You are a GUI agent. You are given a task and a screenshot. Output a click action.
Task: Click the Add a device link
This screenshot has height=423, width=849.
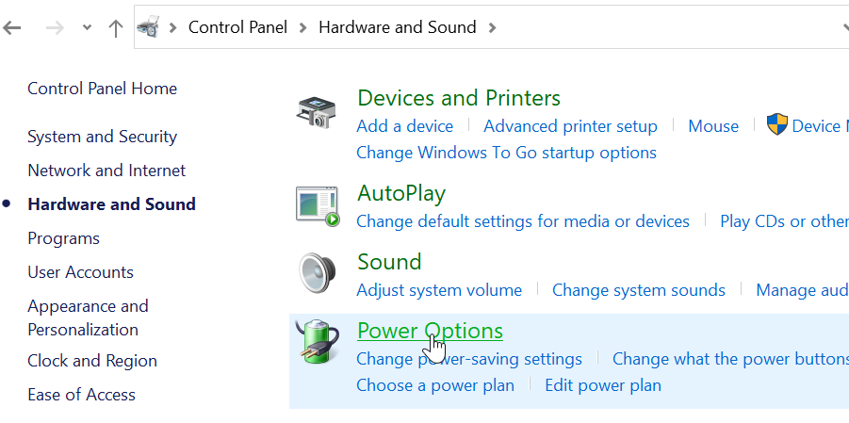[x=404, y=126]
